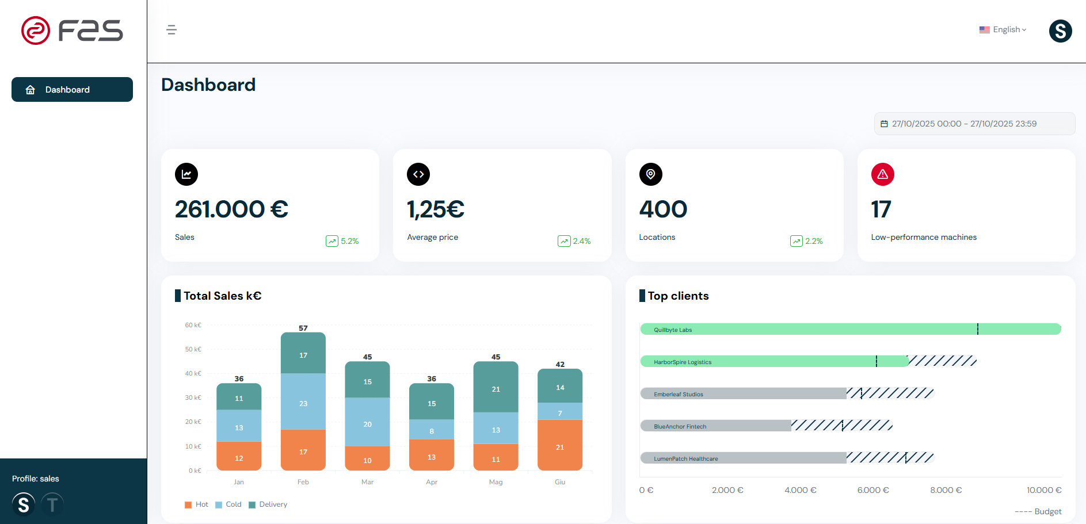
Task: Click the hamburger menu icon
Action: [172, 30]
